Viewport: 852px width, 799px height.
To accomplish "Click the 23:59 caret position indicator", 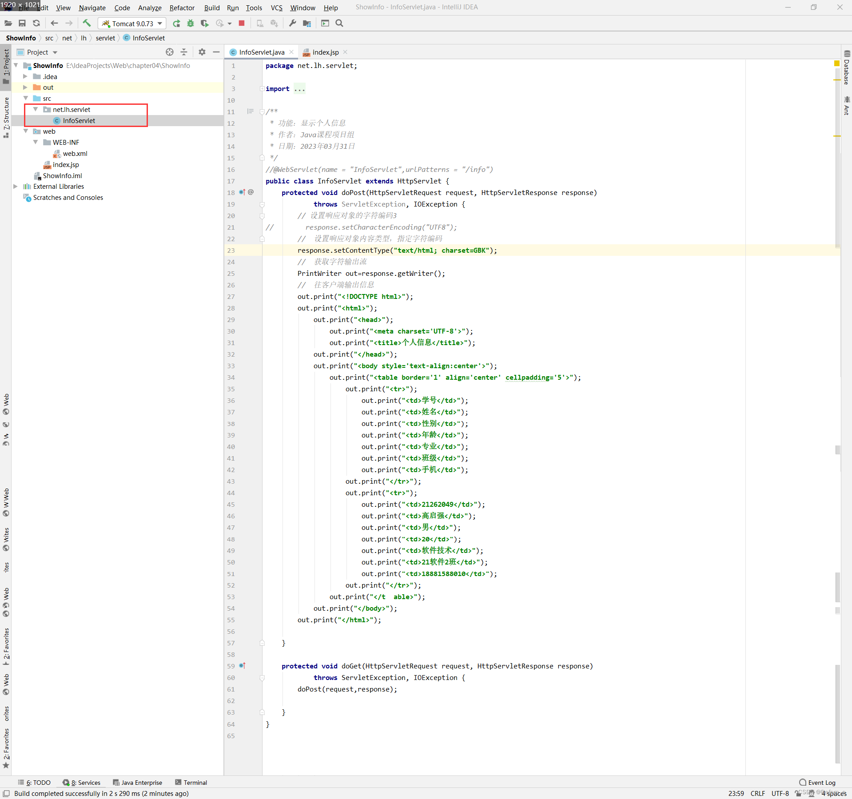I will [736, 793].
